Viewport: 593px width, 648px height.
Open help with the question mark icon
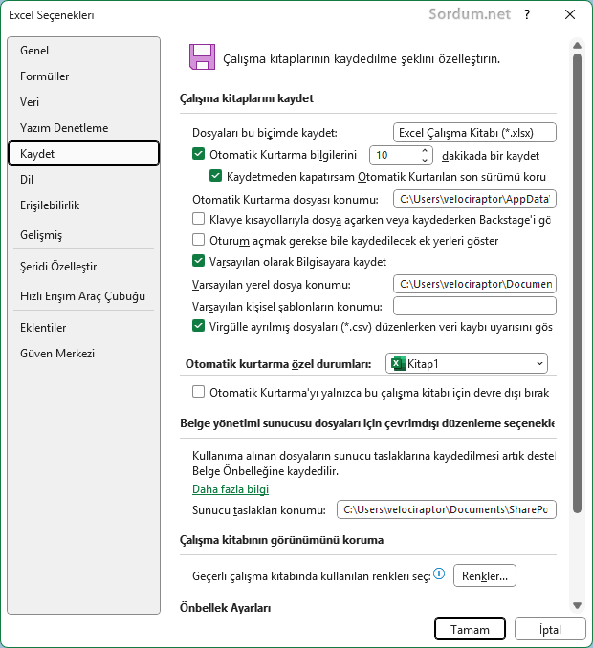pos(527,15)
